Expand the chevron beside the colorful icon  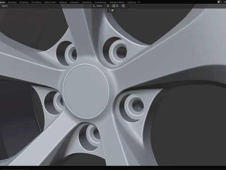tap(110, 10)
